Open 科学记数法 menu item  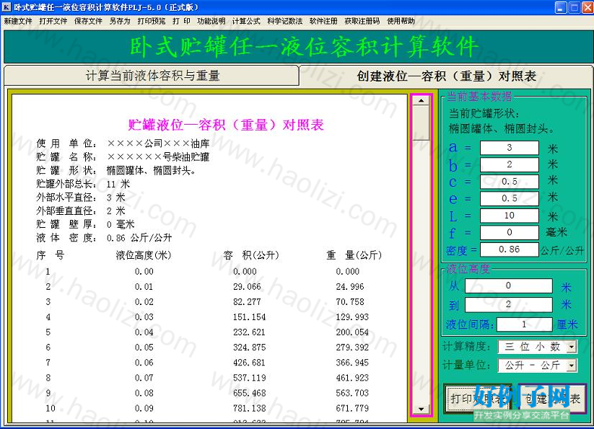pos(285,21)
